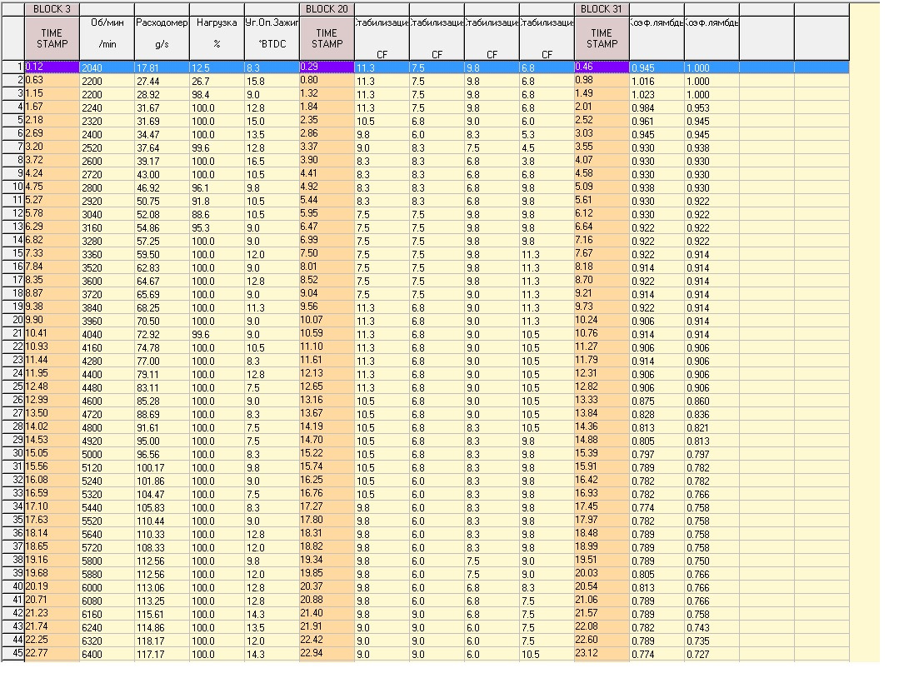The height and width of the screenshot is (683, 899).
Task: Select the load cell 98.4
Action: pos(217,95)
